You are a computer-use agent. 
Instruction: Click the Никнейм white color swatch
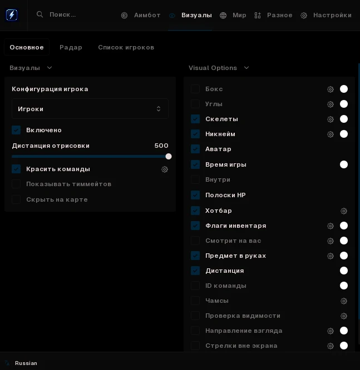[344, 134]
